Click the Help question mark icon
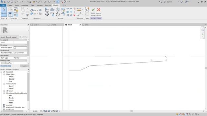 coord(186,2)
